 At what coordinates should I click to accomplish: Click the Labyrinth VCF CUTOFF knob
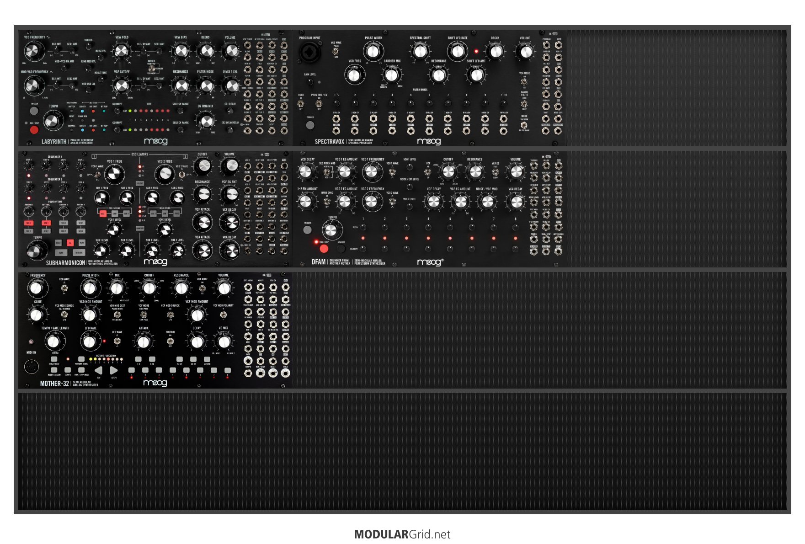pyautogui.click(x=122, y=85)
